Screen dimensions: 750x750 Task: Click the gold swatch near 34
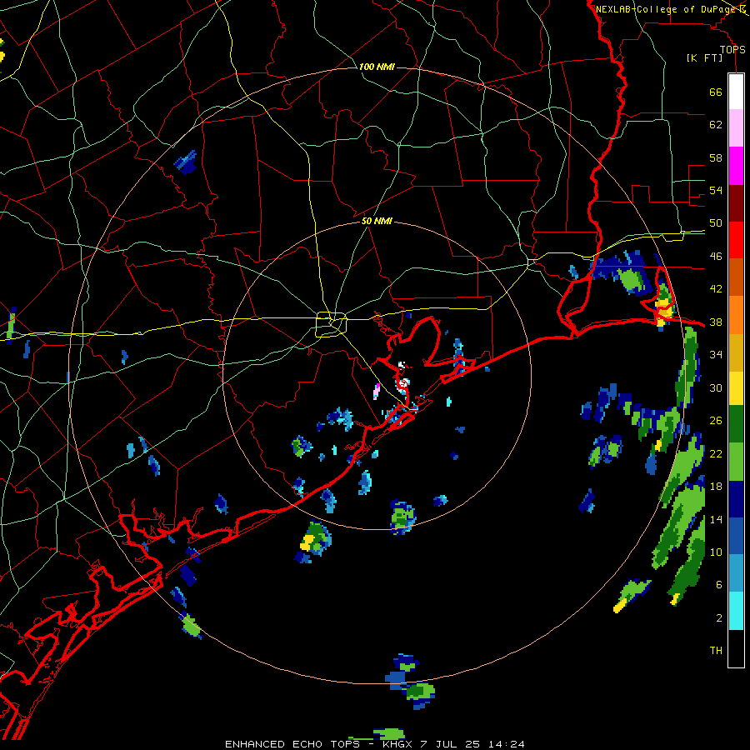coord(736,352)
